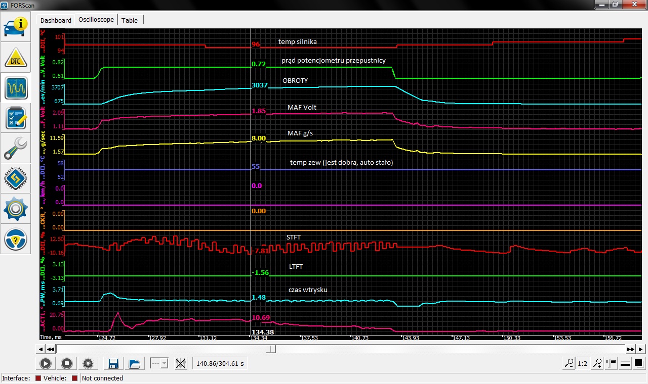This screenshot has width=648, height=384.
Task: Switch to the Table tab
Action: tap(130, 20)
